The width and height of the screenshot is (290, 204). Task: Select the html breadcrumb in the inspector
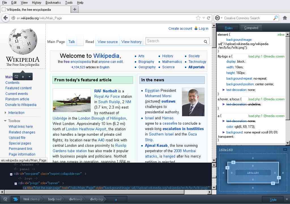point(31,199)
